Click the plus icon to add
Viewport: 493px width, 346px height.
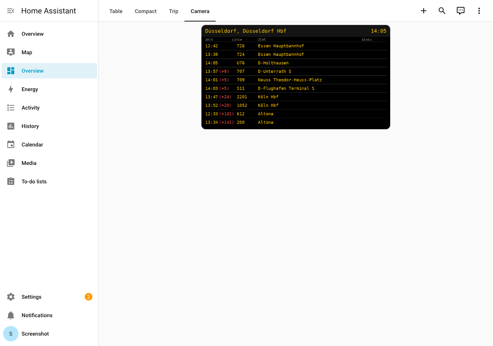click(x=424, y=11)
